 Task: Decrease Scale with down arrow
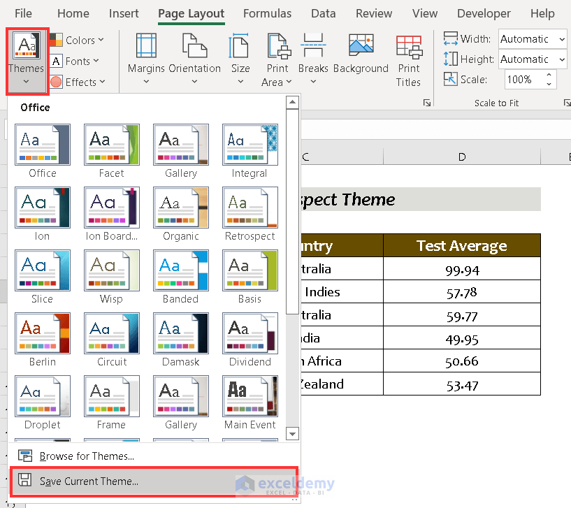tap(549, 84)
